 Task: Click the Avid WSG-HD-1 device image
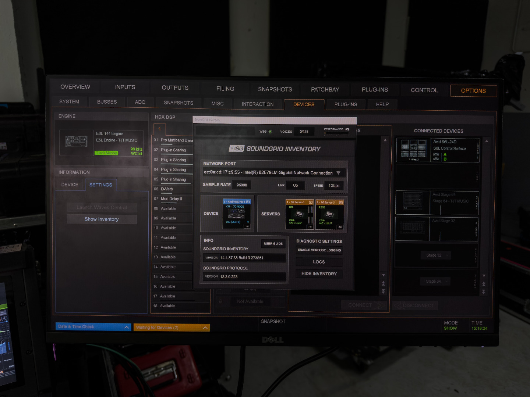click(x=236, y=214)
